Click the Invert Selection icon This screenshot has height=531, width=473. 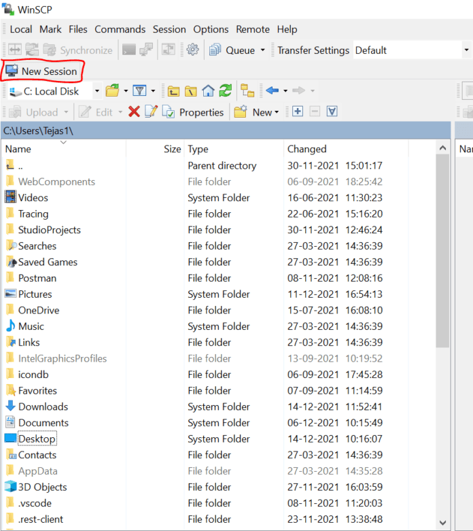332,112
